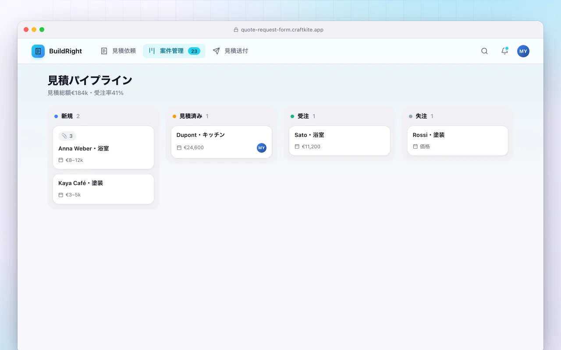
Task: Click the 受注 column header
Action: tap(340, 116)
